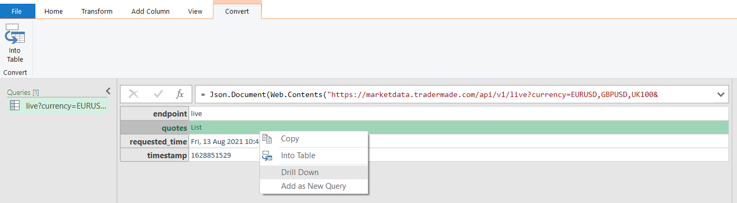Click the Copy icon in the context menu
The image size is (737, 203).
point(267,139)
